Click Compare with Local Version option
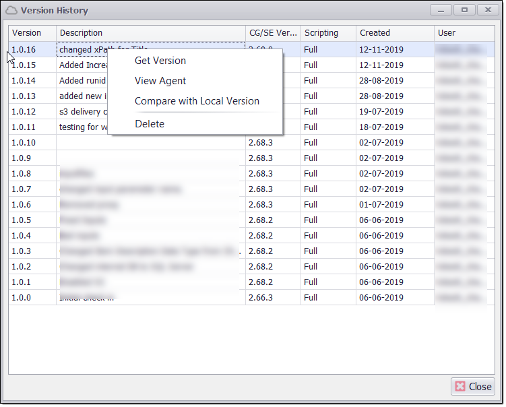Viewport: 506px width, 407px height. click(x=197, y=101)
